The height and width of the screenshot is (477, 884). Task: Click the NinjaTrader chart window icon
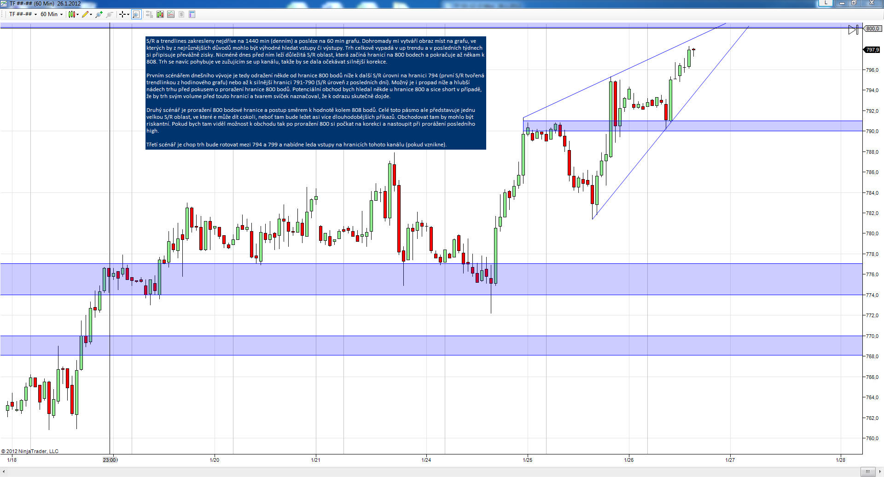click(5, 3)
